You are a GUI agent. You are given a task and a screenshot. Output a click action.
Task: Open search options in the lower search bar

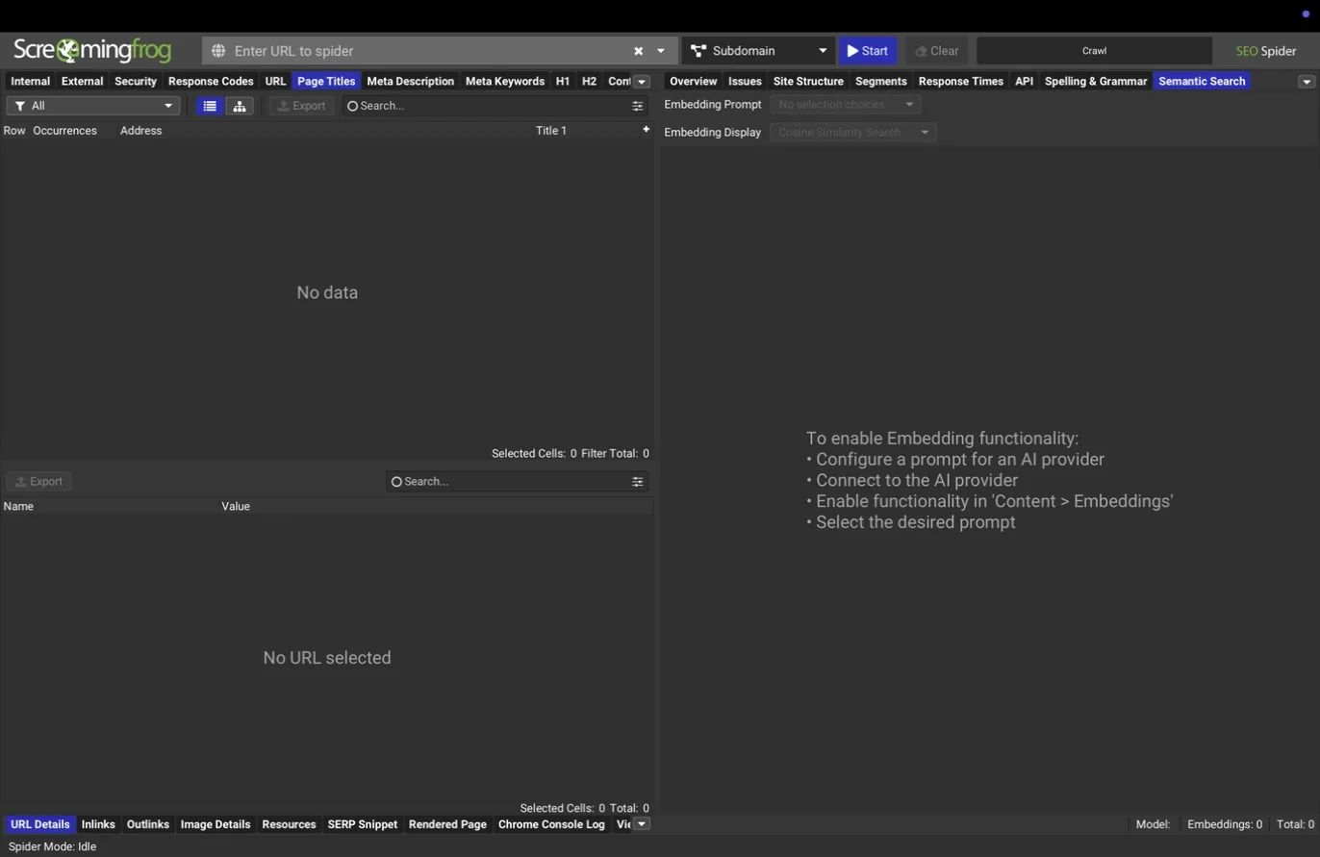[638, 481]
